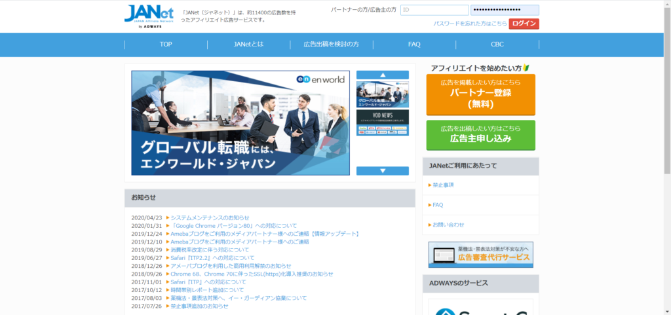Click the orange パートナー登録 (無料) button
The image size is (671, 315).
pyautogui.click(x=480, y=94)
